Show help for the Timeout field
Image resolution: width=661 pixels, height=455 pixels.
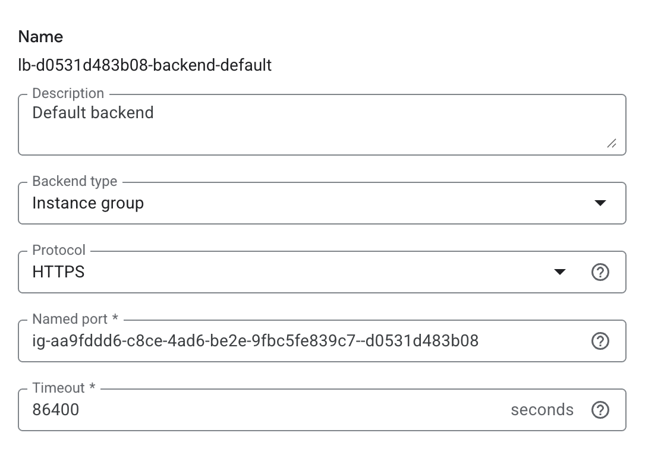point(600,410)
